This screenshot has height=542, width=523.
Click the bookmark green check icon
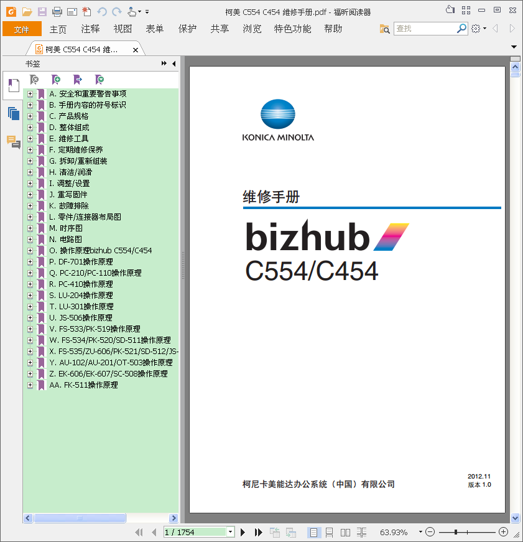(99, 80)
